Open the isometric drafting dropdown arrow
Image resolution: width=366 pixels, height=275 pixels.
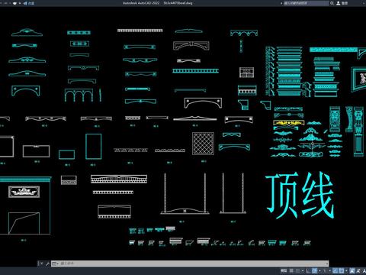330,270
